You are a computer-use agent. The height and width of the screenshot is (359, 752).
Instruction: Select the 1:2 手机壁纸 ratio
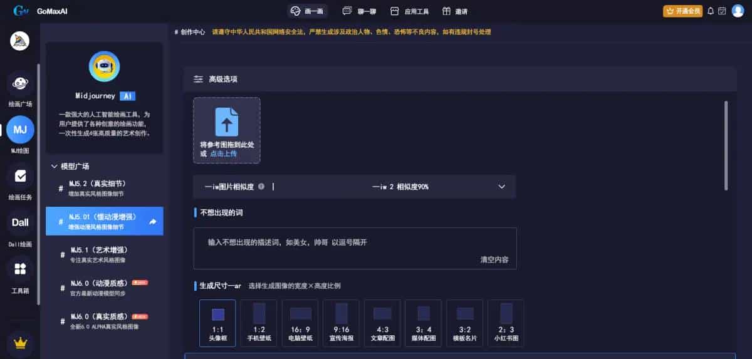259,323
